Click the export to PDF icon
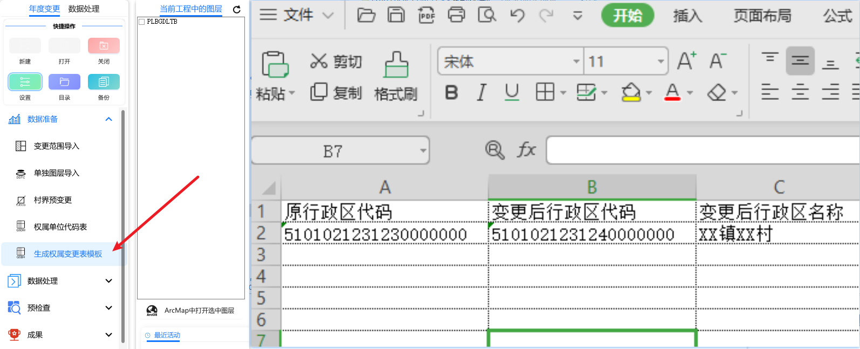The width and height of the screenshot is (860, 349). click(426, 16)
